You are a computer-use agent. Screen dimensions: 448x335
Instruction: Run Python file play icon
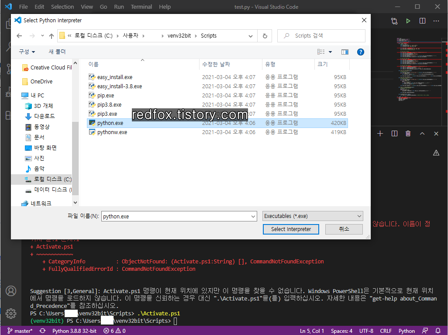point(408,21)
